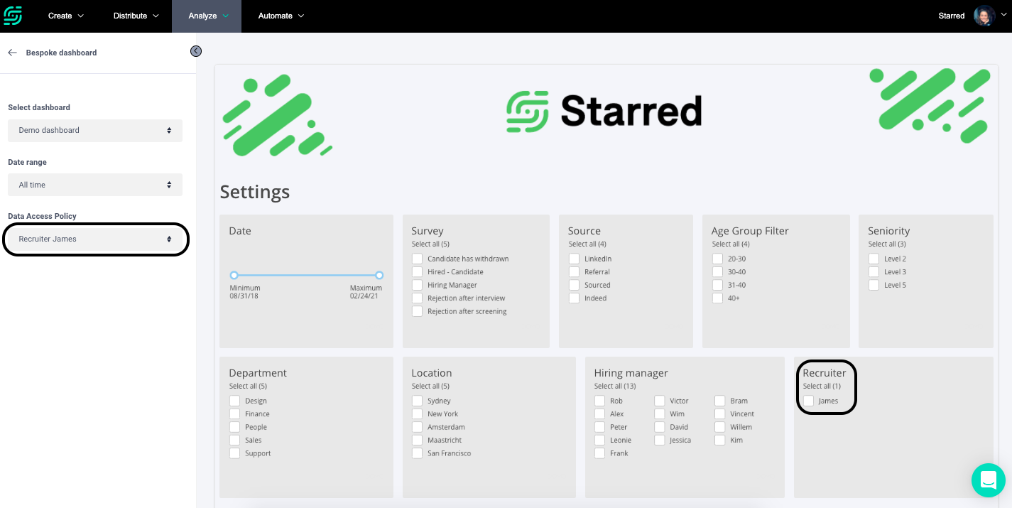Open the All time date range dropdown
The image size is (1012, 508).
coord(95,185)
